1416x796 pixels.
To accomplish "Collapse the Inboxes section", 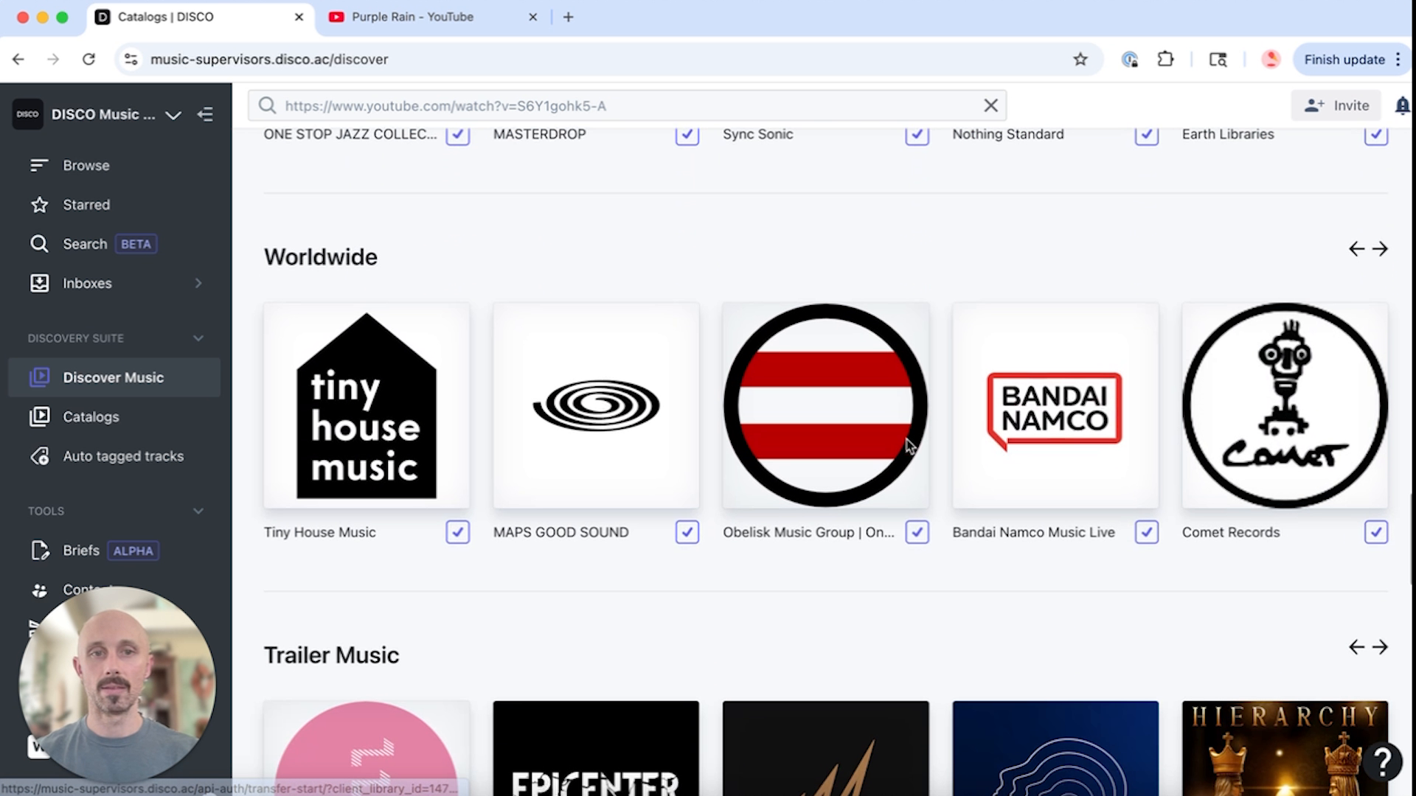I will point(198,283).
